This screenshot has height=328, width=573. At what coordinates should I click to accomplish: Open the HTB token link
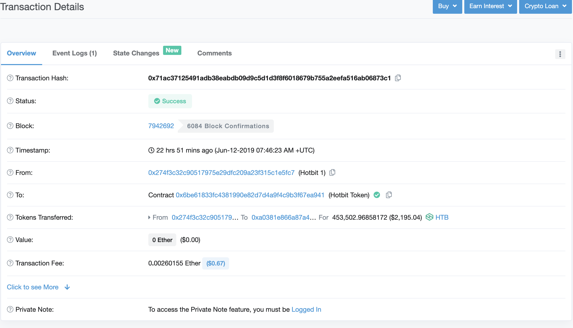(x=442, y=217)
